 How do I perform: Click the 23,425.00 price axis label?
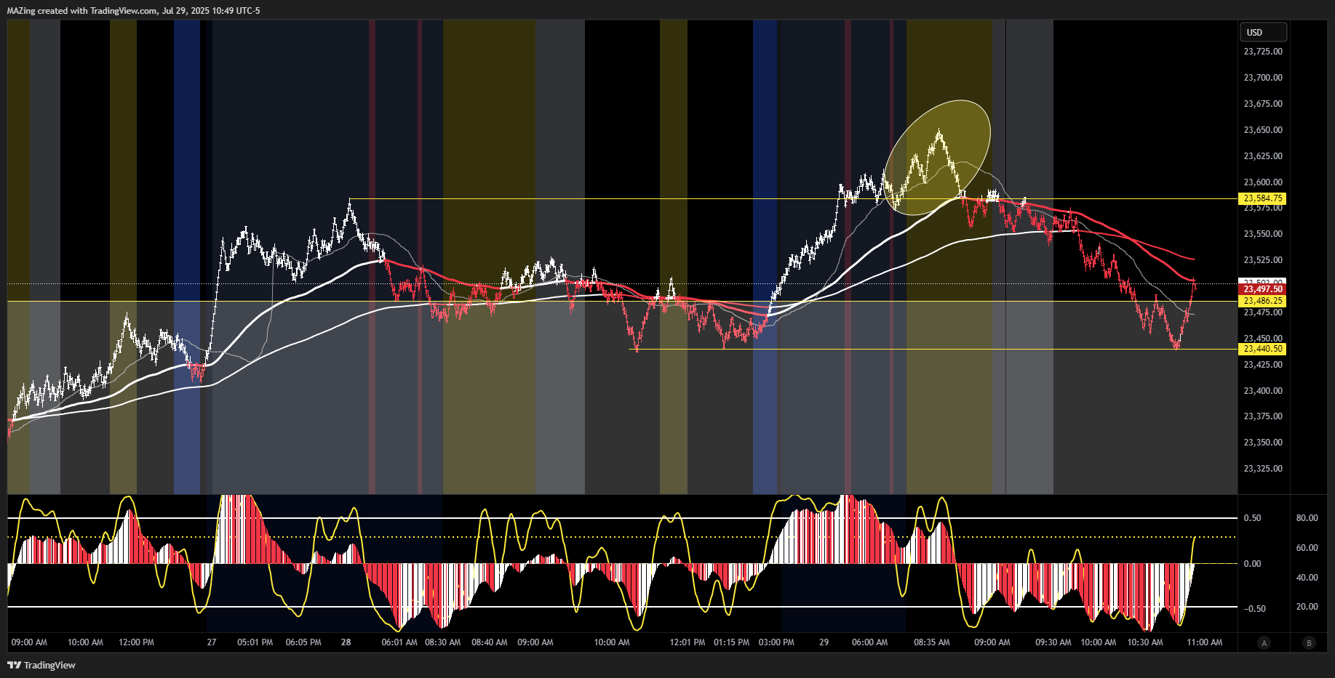coord(1263,365)
